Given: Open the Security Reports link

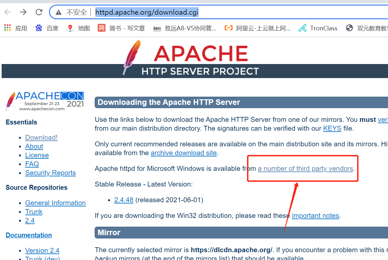Looking at the screenshot, I should [x=50, y=173].
